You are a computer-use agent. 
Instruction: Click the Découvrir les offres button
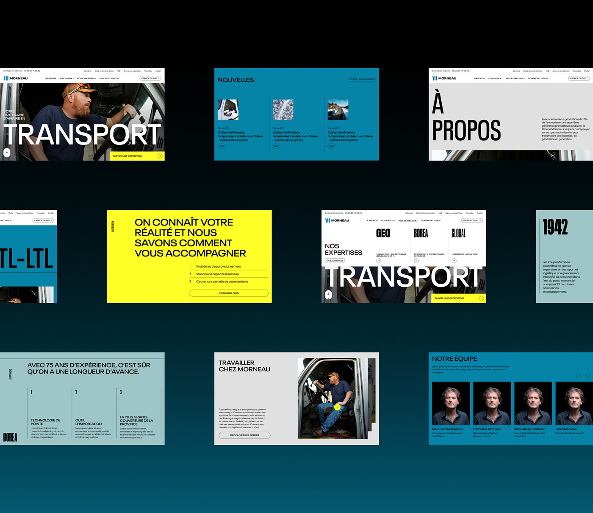244,435
